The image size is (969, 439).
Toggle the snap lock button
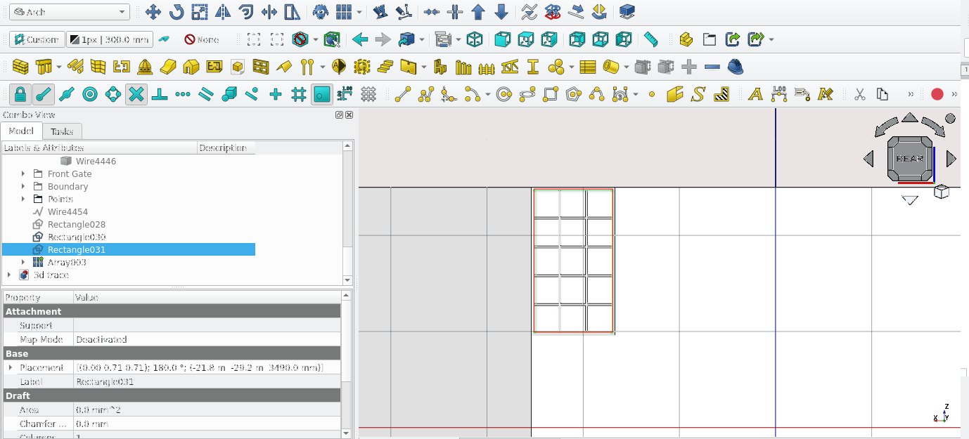click(x=21, y=94)
